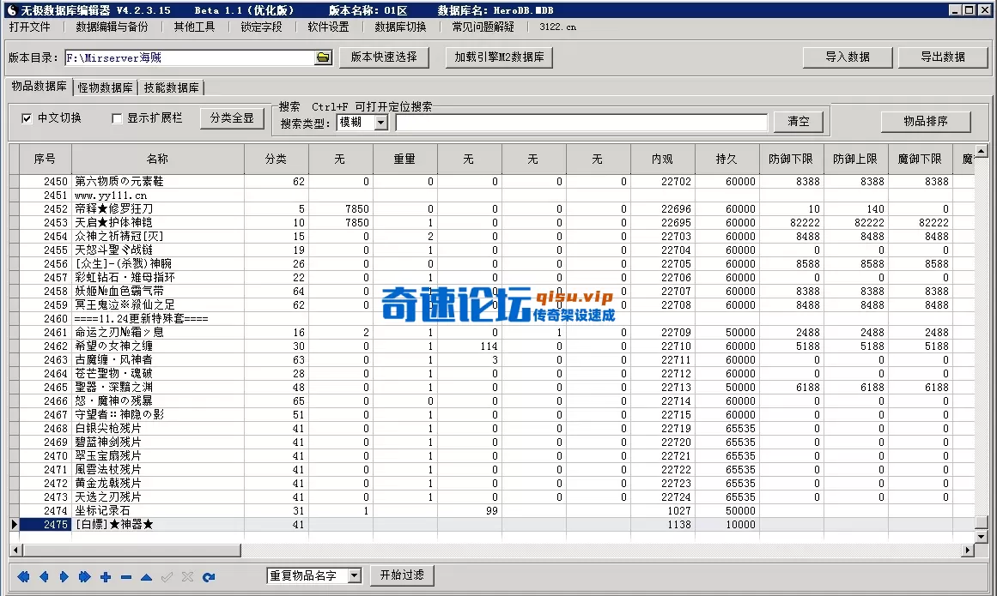997x596 pixels.
Task: Edit the current record with the triangle icon
Action: (x=146, y=577)
